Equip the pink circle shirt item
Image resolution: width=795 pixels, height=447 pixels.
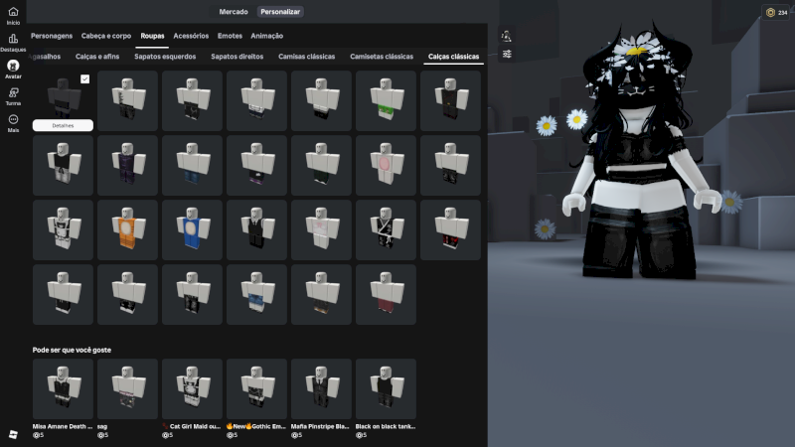pos(386,165)
